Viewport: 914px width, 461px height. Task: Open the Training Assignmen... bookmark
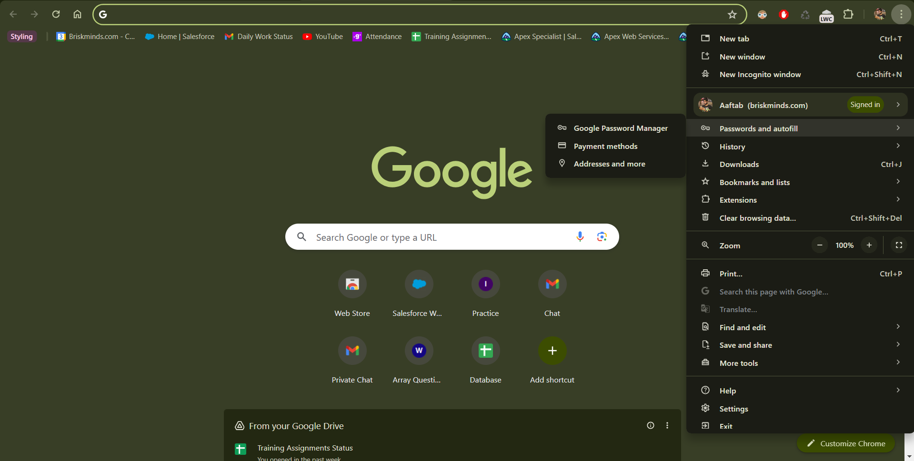coord(452,37)
